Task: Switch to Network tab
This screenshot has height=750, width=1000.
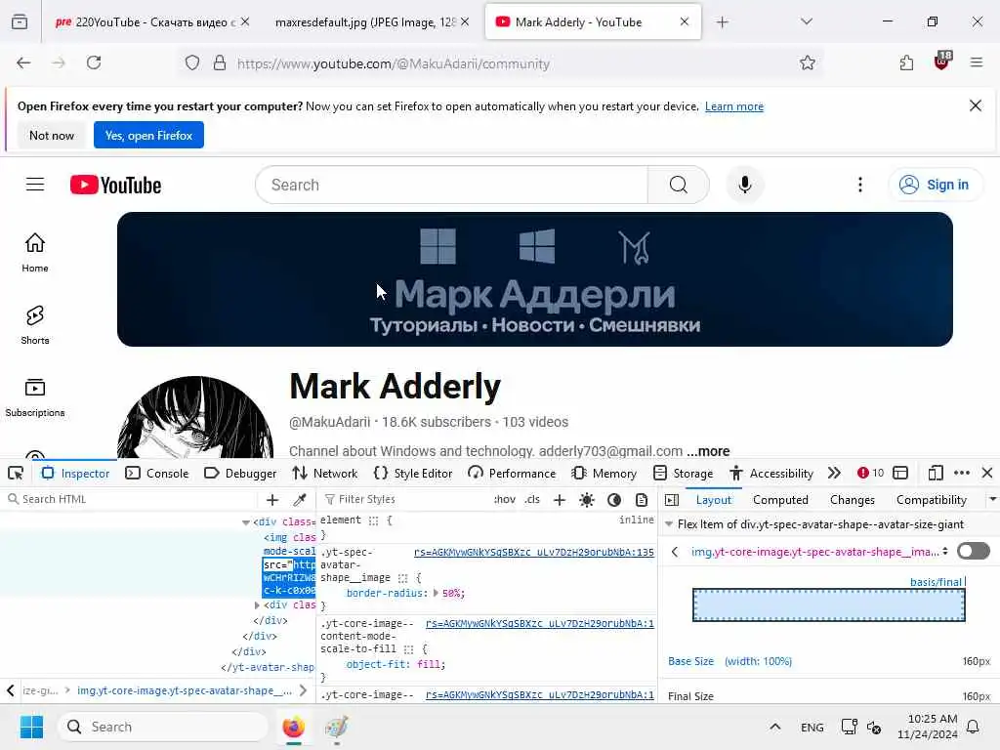Action: click(x=324, y=474)
